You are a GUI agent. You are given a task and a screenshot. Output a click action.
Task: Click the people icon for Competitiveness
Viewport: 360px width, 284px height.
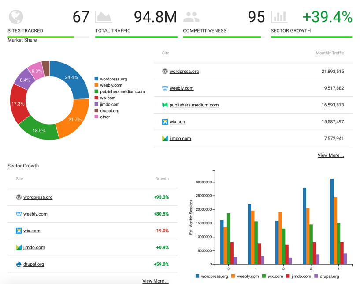[x=191, y=17]
